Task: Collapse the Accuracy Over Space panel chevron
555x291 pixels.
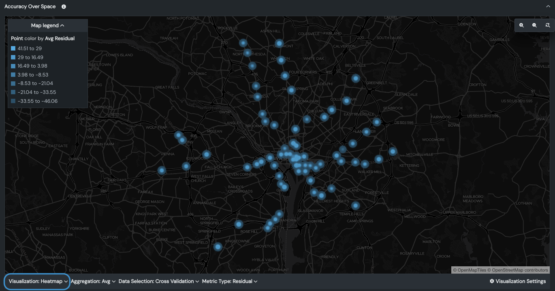Action: coord(548,7)
